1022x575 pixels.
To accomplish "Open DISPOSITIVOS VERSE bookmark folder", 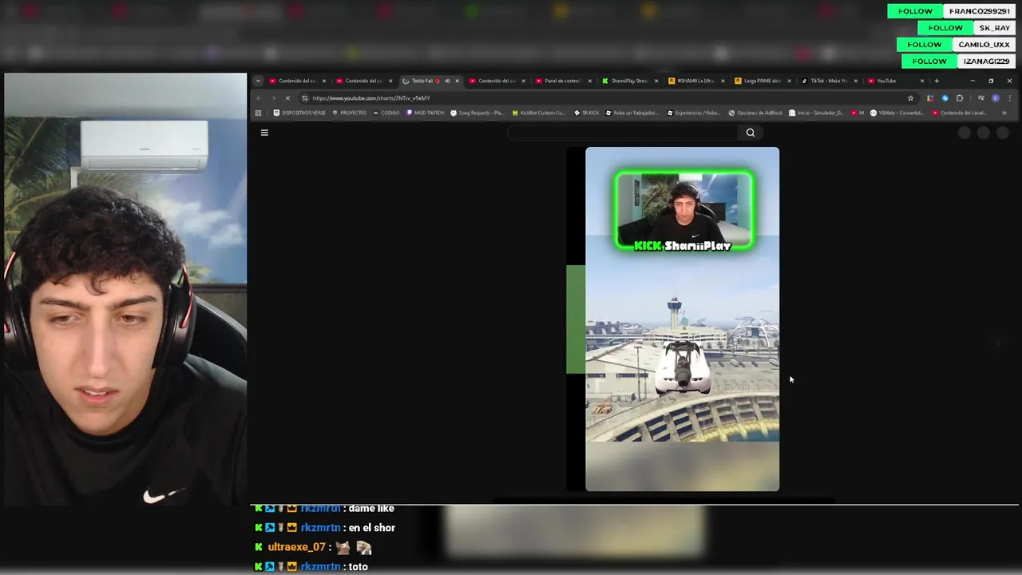I will [x=299, y=113].
